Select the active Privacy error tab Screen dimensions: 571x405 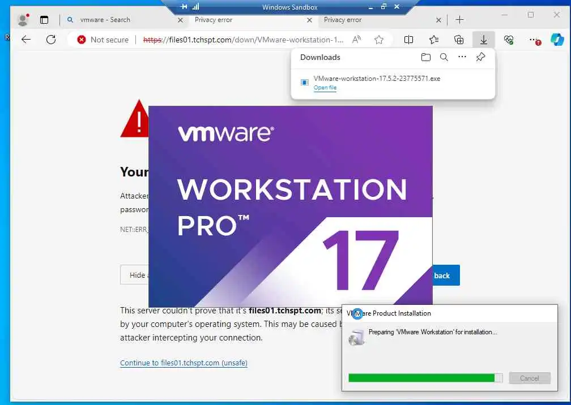tap(253, 20)
